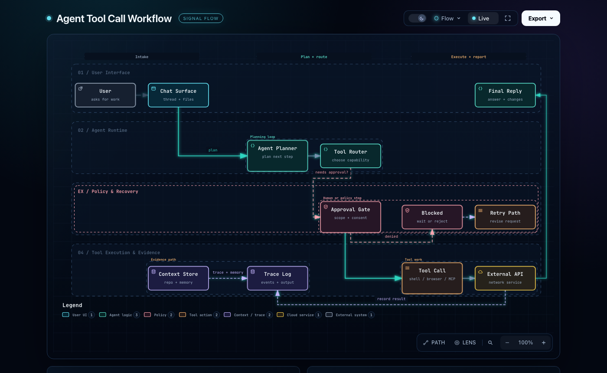Click the 'needs approval?' edge label
This screenshot has height=373, width=607.
[x=332, y=172]
